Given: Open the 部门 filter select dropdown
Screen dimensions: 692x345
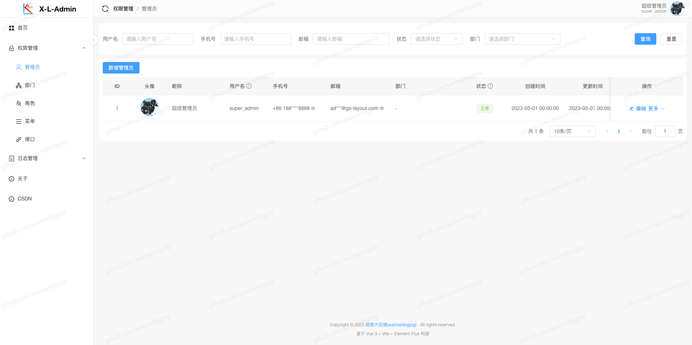Looking at the screenshot, I should (x=522, y=39).
